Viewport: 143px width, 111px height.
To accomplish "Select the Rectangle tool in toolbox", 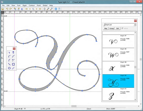I will coord(13,64).
